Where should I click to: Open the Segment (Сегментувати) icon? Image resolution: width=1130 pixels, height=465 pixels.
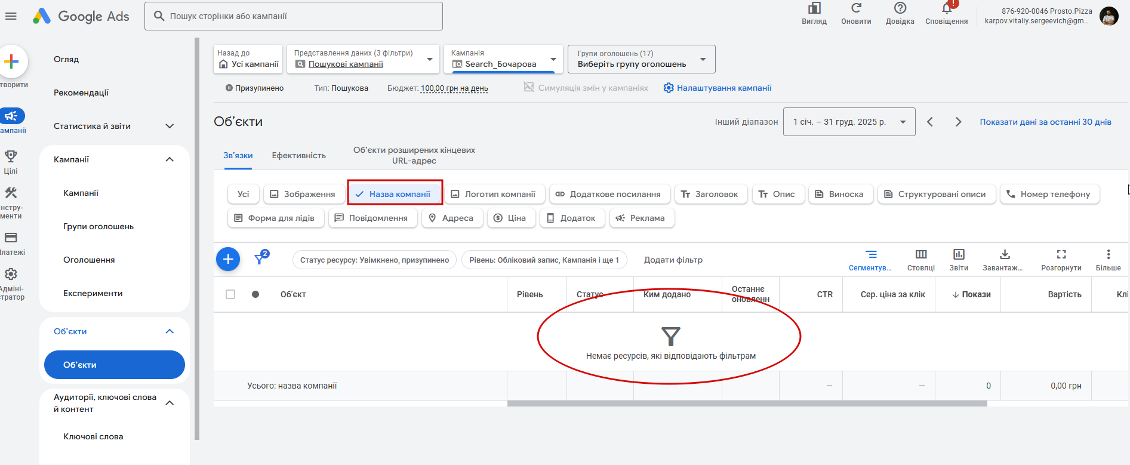click(x=871, y=255)
